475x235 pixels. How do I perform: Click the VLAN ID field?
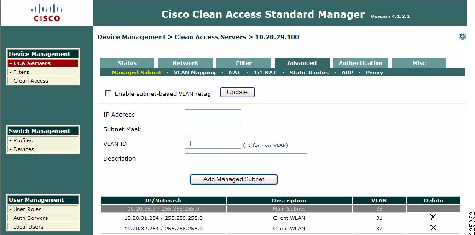click(x=213, y=144)
